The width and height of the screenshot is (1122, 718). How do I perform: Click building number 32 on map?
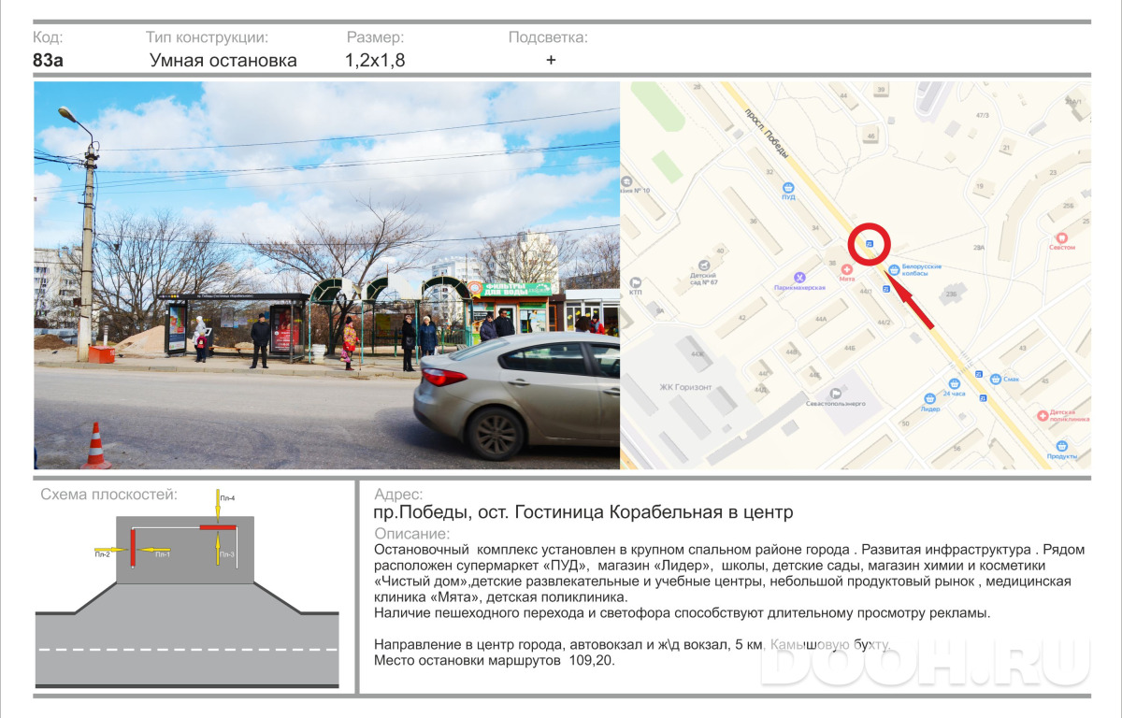coord(770,172)
